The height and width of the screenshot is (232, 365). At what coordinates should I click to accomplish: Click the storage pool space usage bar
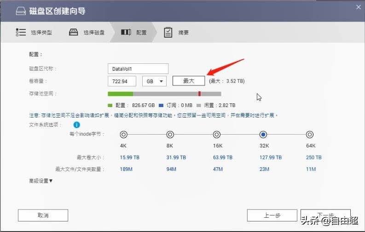(164, 94)
